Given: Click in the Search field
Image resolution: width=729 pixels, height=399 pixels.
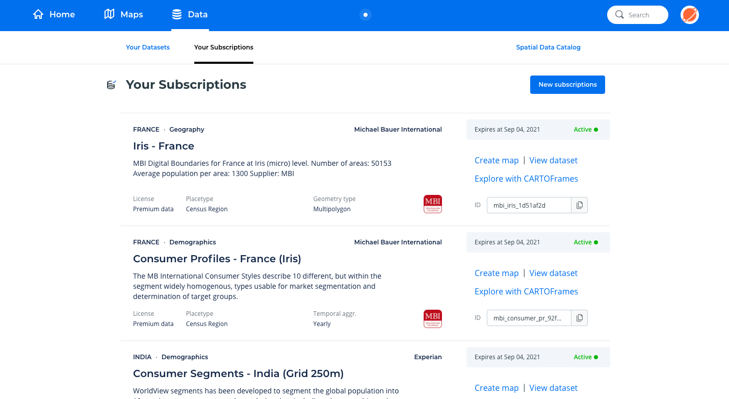Looking at the screenshot, I should point(638,15).
